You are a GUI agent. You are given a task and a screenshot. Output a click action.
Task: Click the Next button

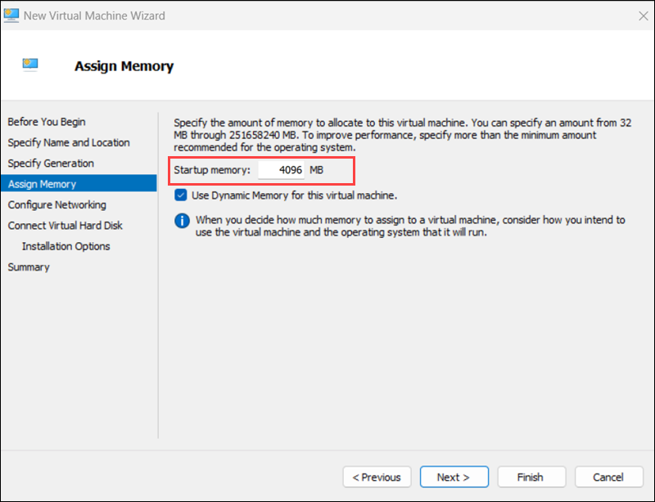click(x=454, y=477)
